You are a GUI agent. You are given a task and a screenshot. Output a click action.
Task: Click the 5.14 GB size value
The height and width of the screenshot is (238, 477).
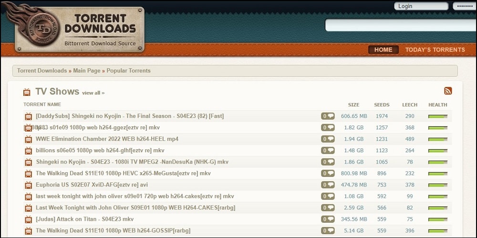[354, 230]
